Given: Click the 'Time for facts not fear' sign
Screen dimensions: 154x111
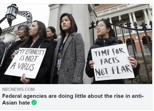Looking at the screenshot, I should pyautogui.click(x=113, y=62).
